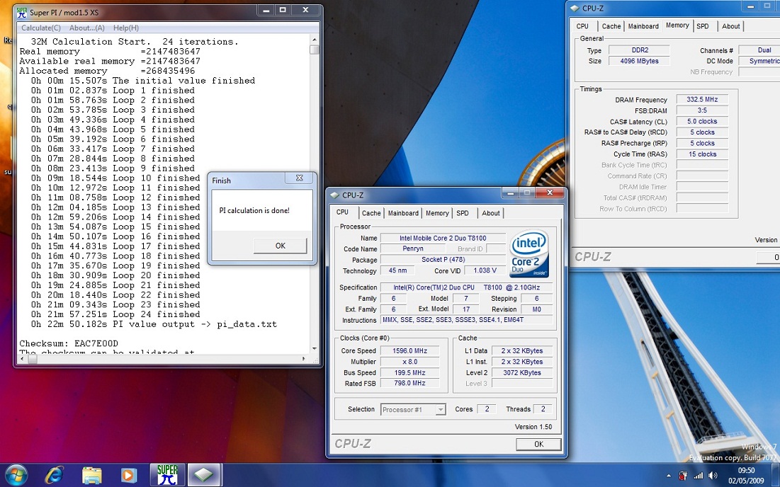This screenshot has height=487, width=780.
Task: Click Core VID value 1.038 V
Action: click(x=485, y=271)
